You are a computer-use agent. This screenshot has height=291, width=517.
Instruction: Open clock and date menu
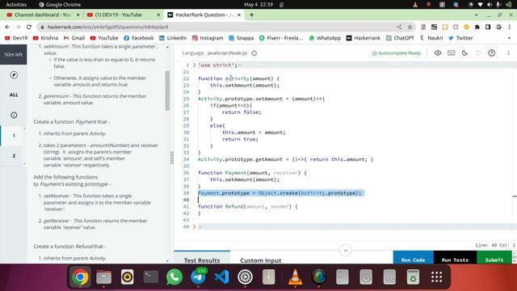click(x=258, y=4)
